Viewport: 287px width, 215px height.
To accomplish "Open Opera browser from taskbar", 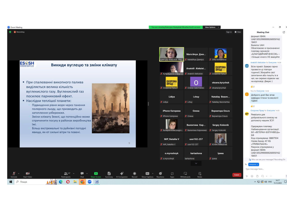I will point(68,182).
